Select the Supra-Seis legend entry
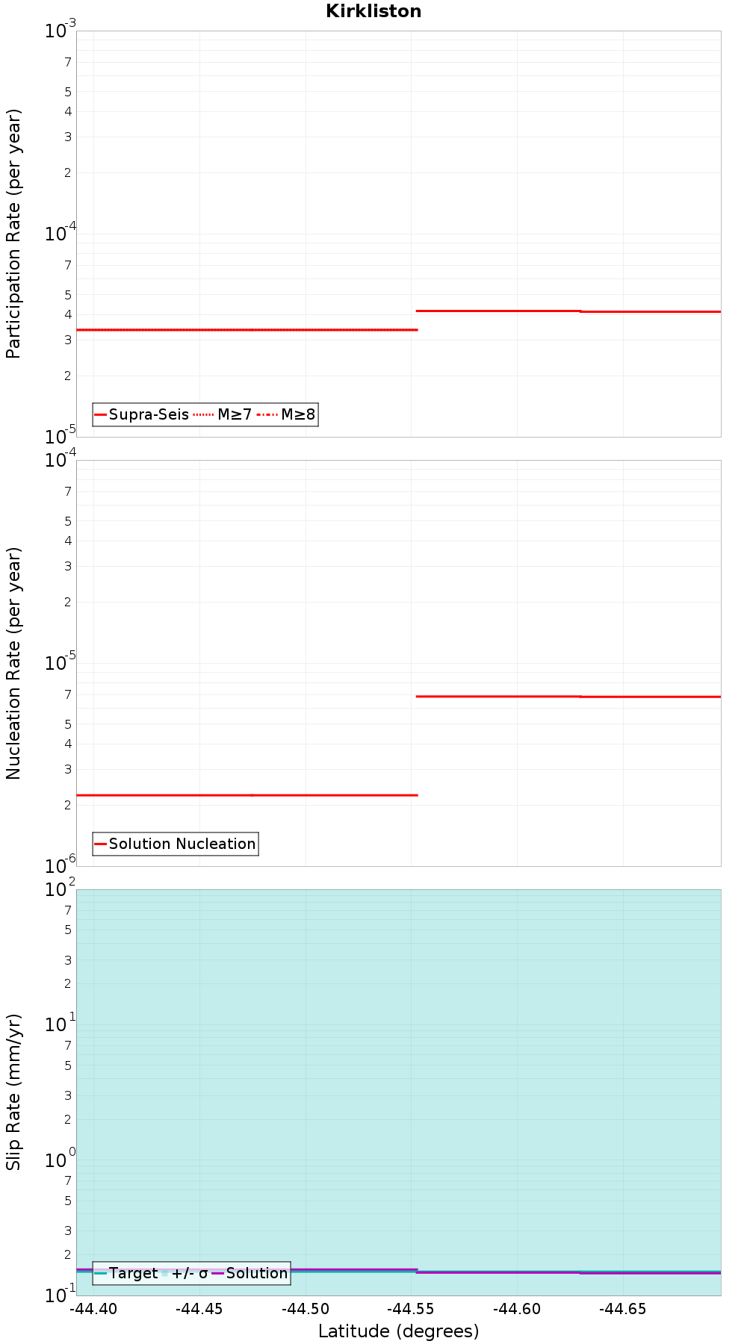The image size is (747, 1344). 142,414
